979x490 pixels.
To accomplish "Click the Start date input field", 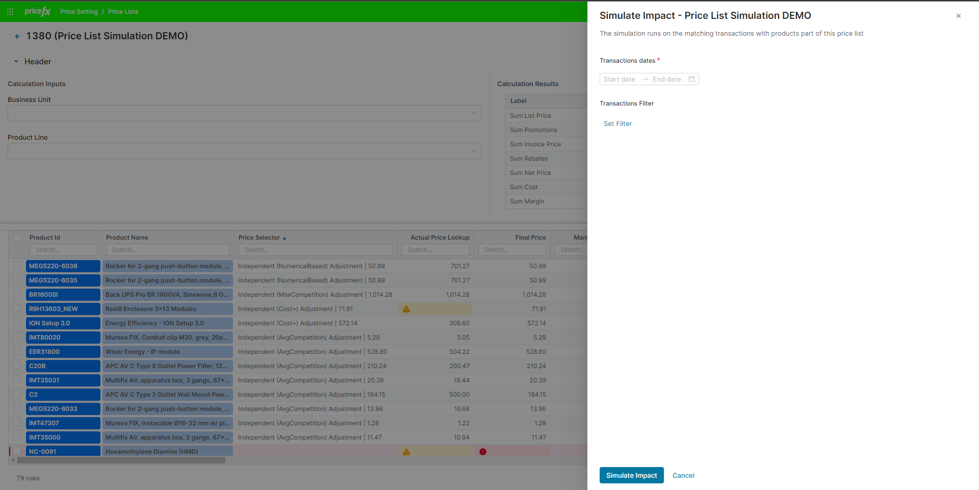I will click(x=620, y=79).
